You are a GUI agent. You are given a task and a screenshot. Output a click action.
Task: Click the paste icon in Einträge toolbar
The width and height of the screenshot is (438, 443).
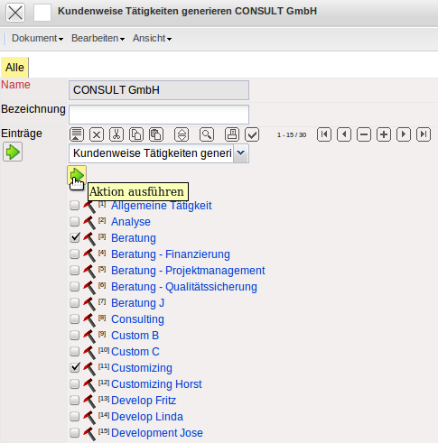click(156, 134)
